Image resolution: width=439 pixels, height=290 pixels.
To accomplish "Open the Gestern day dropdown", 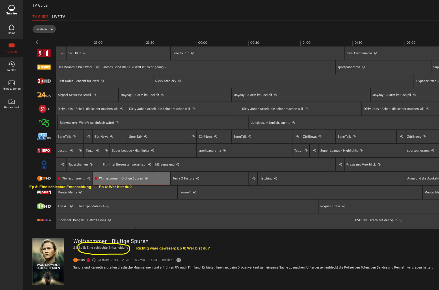I will (x=44, y=29).
